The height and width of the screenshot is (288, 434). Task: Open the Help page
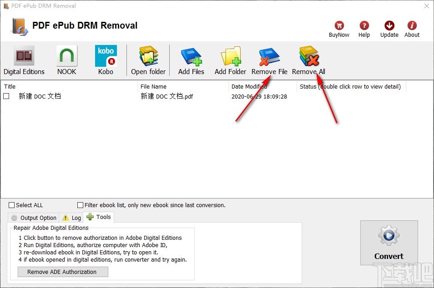[x=364, y=29]
